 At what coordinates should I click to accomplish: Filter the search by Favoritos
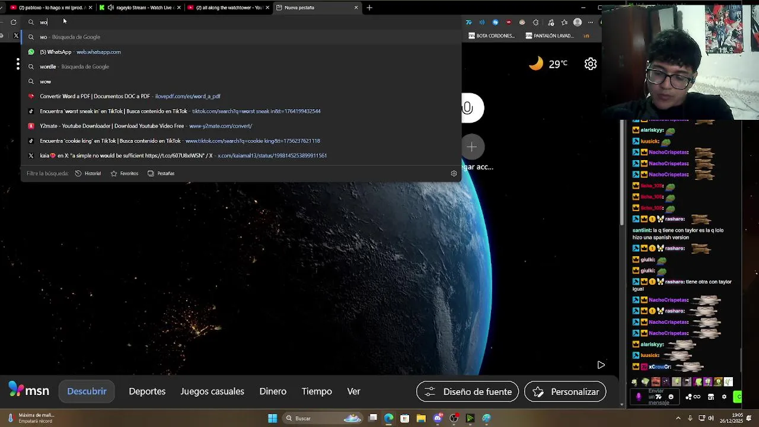(x=125, y=173)
